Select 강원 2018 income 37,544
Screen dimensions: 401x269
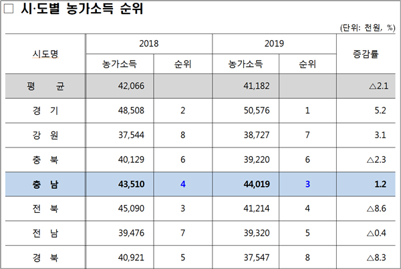[131, 135]
